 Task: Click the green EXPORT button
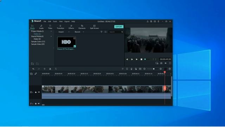point(119,27)
